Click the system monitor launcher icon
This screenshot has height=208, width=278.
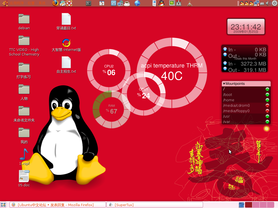point(113,3)
